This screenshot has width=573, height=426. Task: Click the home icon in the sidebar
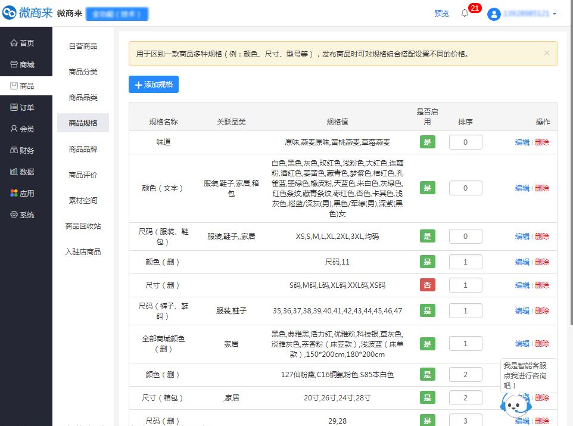click(14, 43)
